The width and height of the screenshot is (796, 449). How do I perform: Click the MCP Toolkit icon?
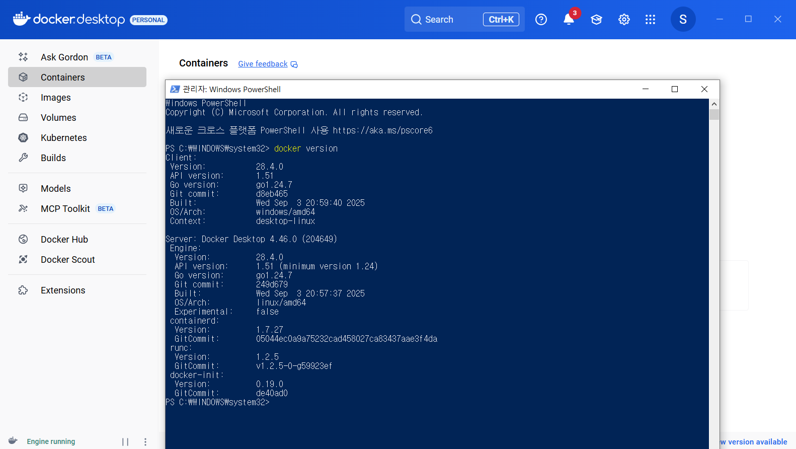point(23,208)
